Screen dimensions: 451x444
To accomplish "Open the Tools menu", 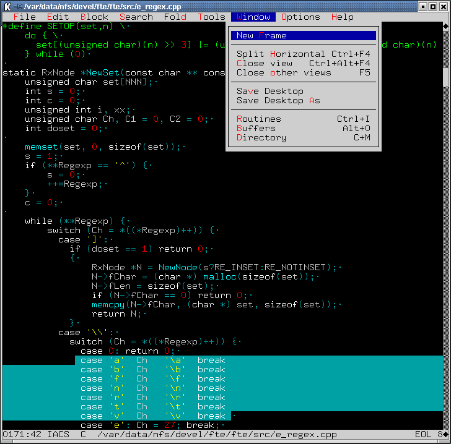I will [x=211, y=17].
